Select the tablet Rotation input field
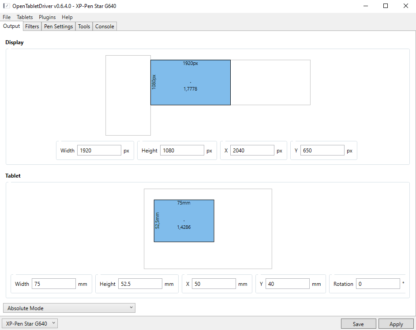Screen dimensions: 416x330 [378, 284]
